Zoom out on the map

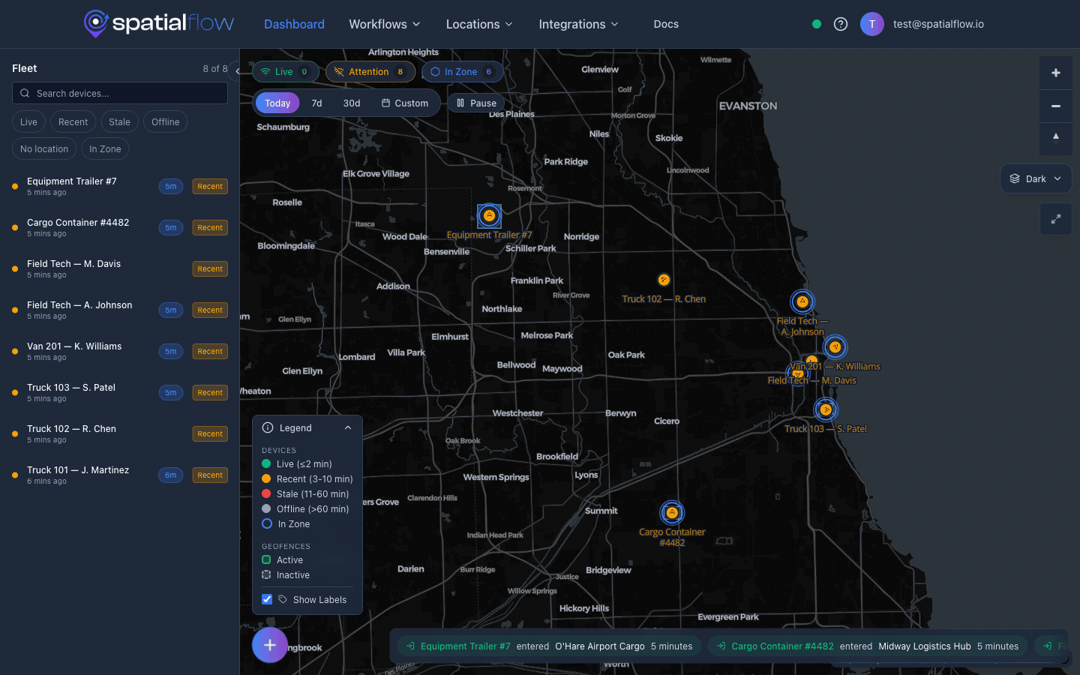(1055, 106)
